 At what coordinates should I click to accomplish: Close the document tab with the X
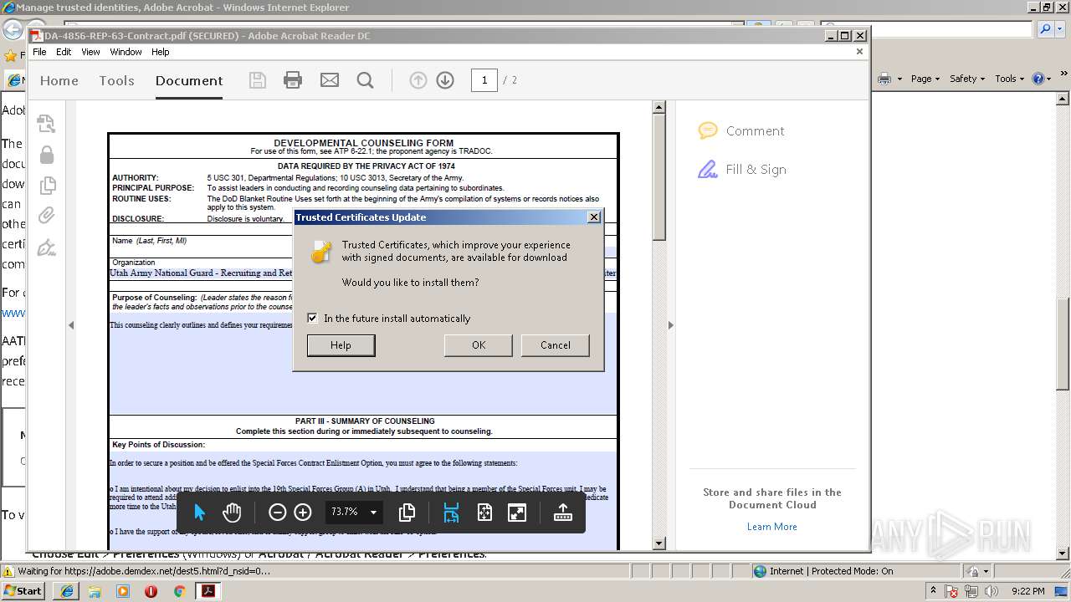(x=859, y=52)
